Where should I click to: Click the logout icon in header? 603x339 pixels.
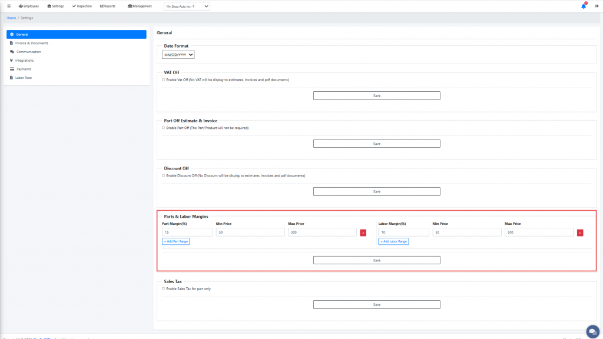tap(597, 6)
